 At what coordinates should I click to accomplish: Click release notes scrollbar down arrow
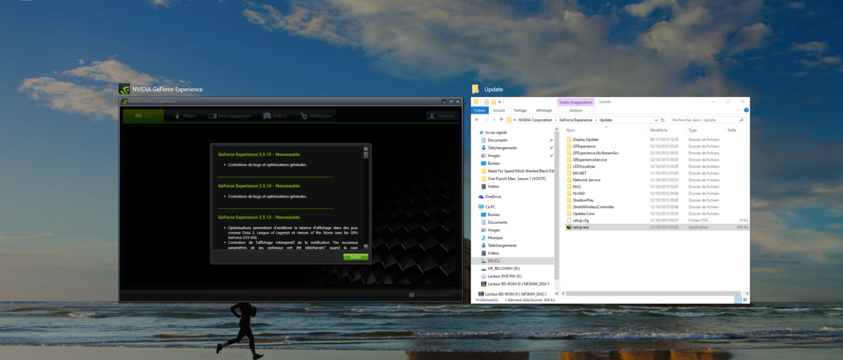coord(366,246)
